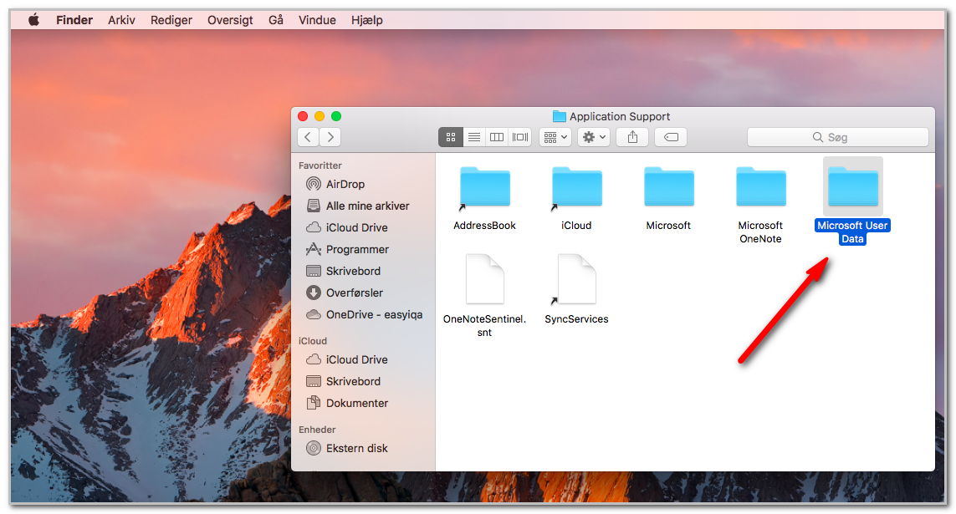Screen dimensions: 956x514
Task: Go forward with the right arrow
Action: coord(330,137)
